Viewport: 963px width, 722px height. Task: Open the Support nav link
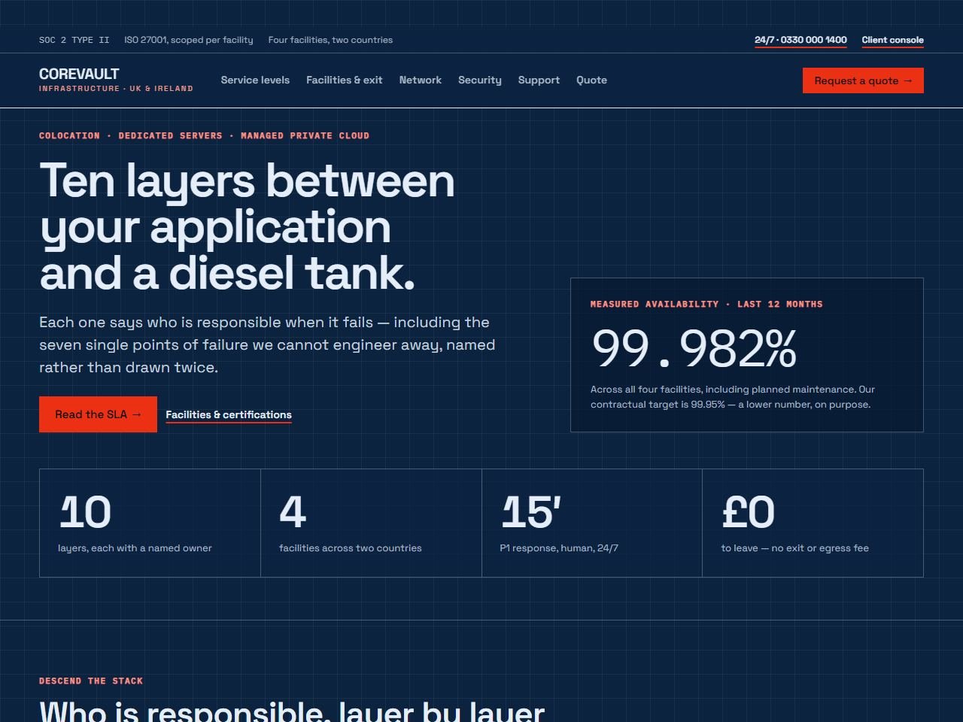539,80
